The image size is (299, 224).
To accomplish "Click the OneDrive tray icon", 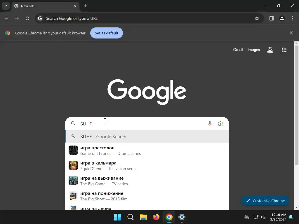I will click(247, 217).
